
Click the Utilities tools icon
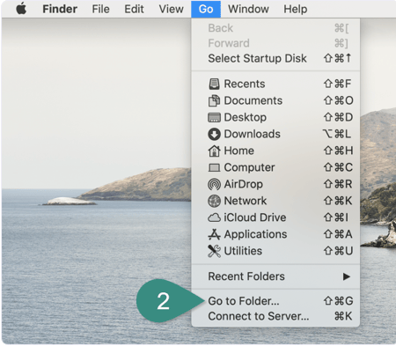pyautogui.click(x=214, y=251)
